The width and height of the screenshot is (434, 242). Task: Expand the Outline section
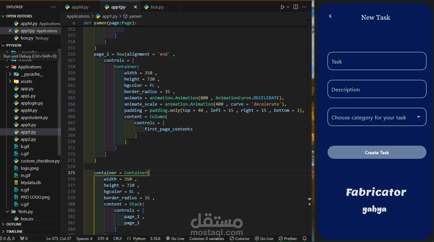(14, 224)
